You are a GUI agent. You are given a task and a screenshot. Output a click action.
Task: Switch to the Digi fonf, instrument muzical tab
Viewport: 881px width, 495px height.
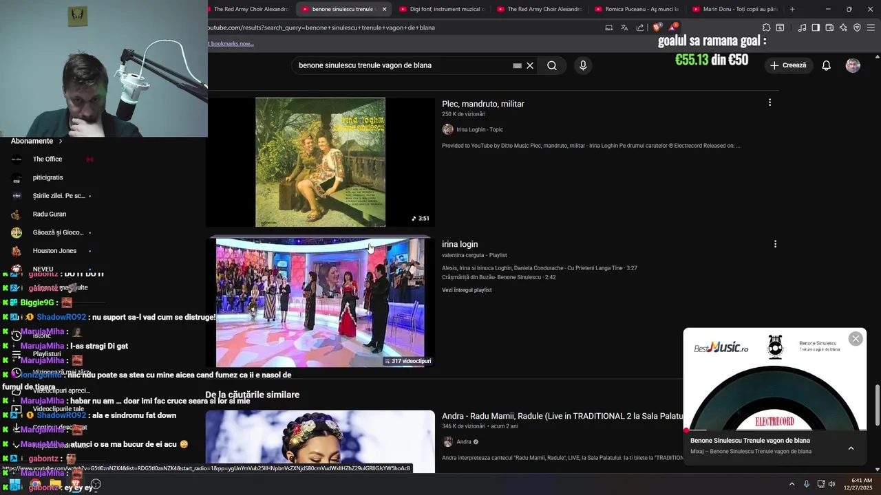click(441, 9)
